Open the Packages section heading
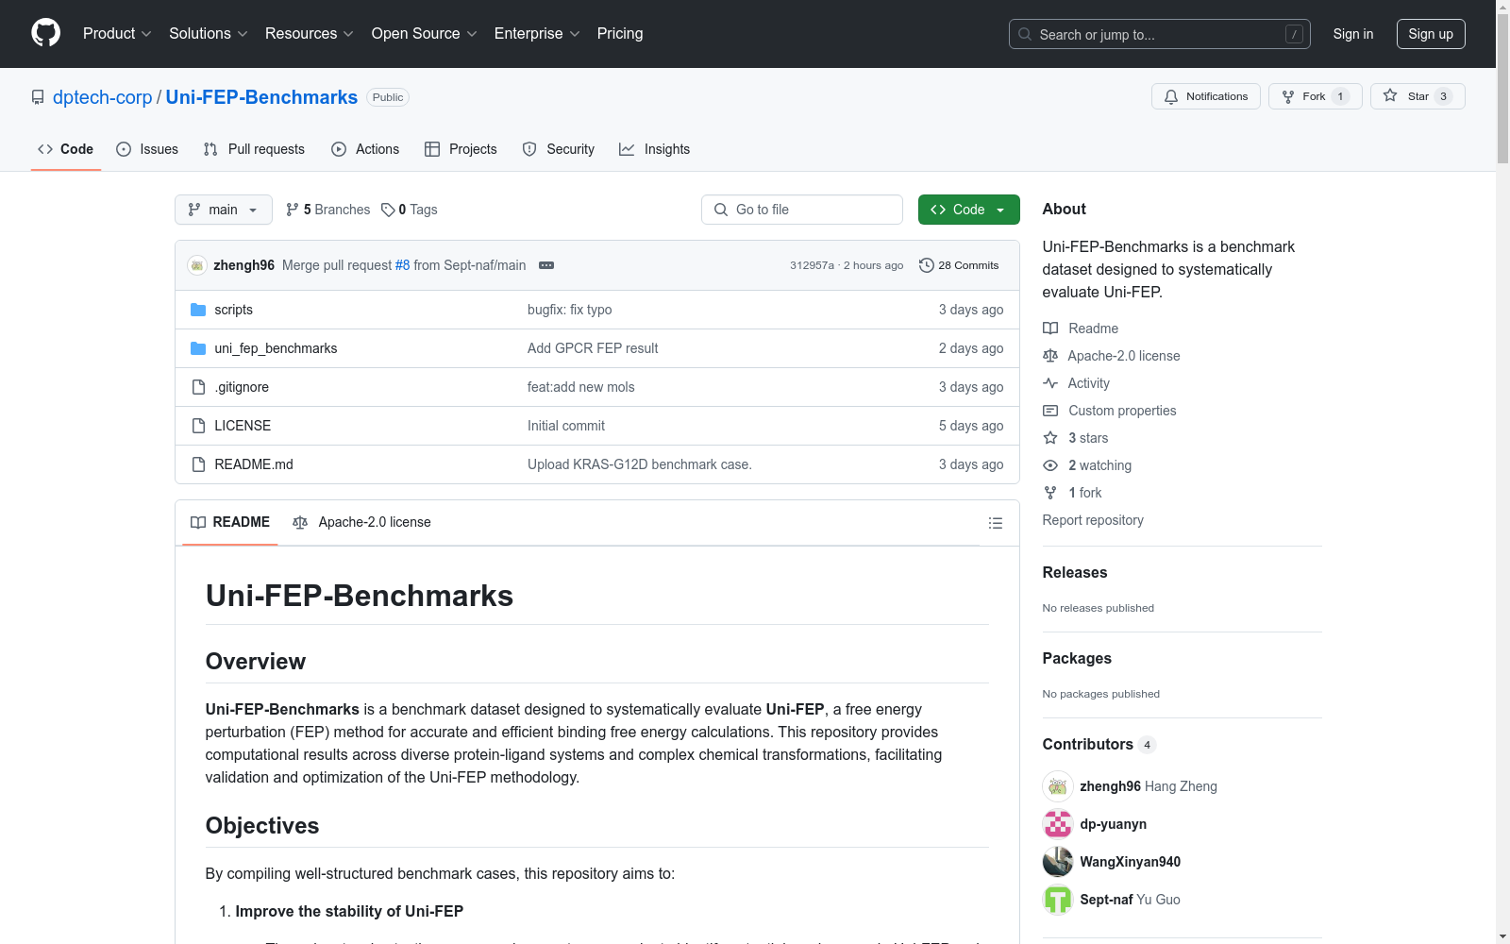Viewport: 1510px width, 944px height. click(x=1077, y=658)
